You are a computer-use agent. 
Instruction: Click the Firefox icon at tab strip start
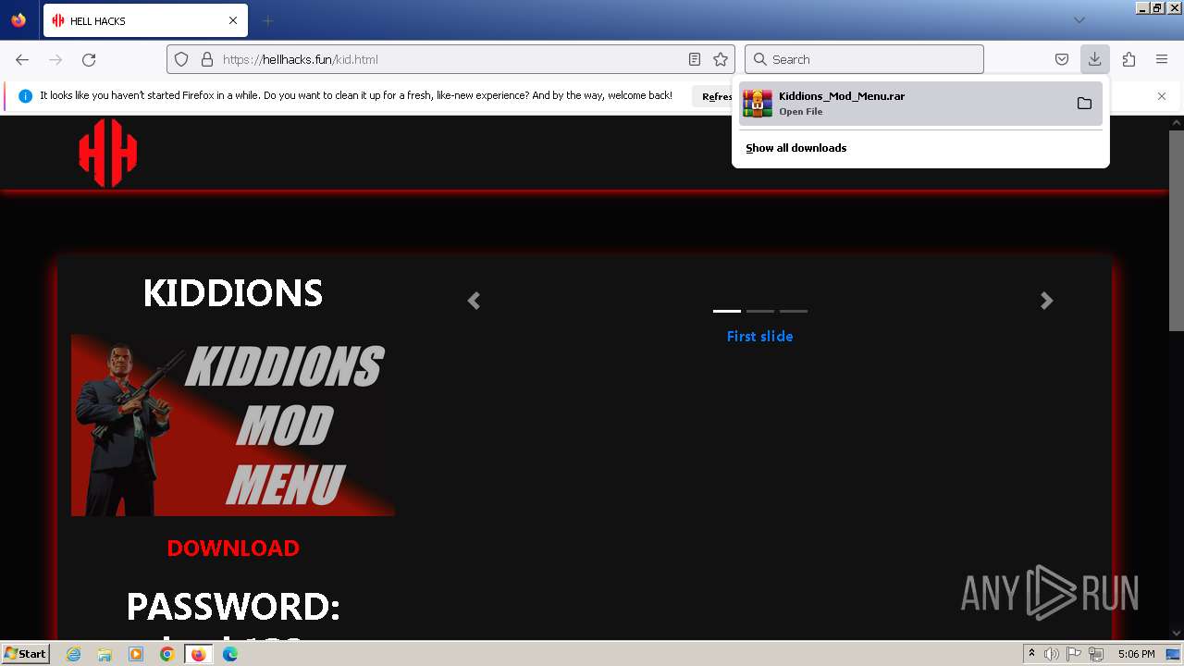[18, 20]
